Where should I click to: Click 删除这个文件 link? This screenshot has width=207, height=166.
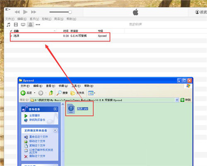[x=37, y=156]
